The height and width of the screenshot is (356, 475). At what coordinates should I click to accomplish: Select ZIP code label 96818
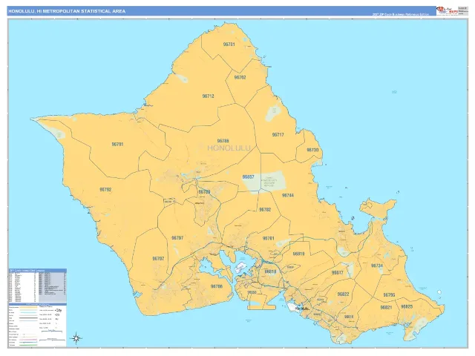click(270, 271)
